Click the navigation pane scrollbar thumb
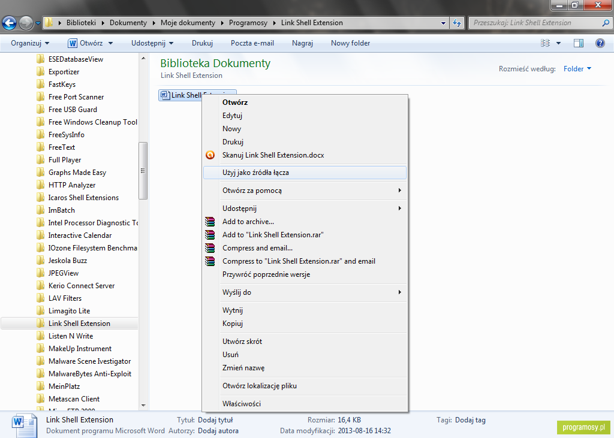This screenshot has width=614, height=438. click(x=143, y=171)
